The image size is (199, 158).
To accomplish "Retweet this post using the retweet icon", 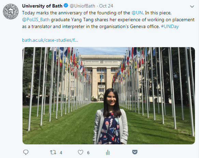I will pos(53,152).
